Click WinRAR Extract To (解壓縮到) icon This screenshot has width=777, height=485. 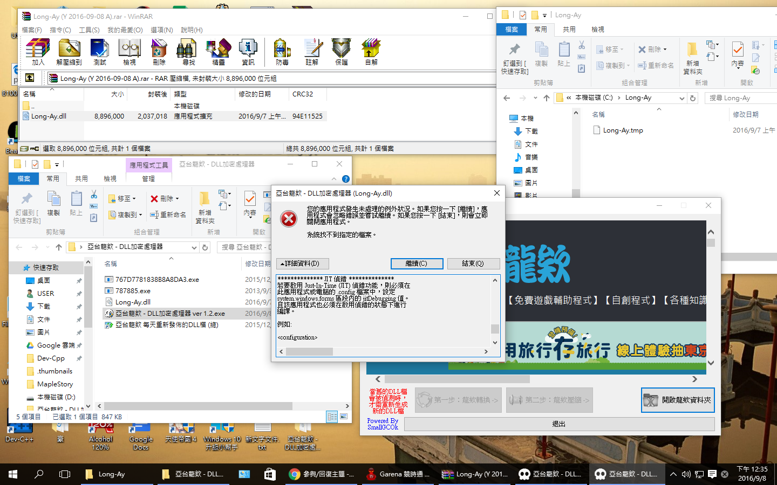tap(69, 52)
